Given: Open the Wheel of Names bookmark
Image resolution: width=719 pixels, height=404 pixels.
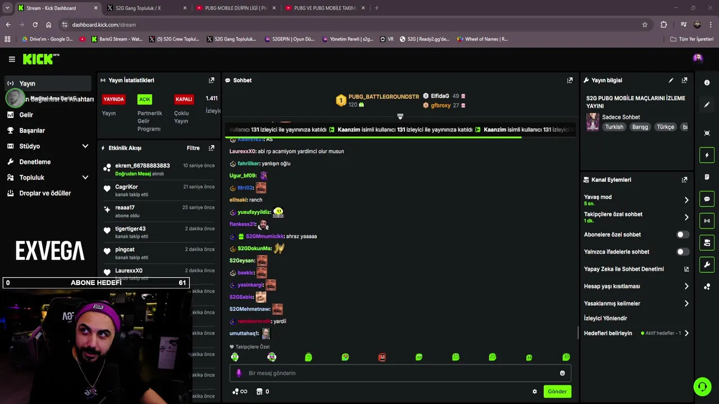Looking at the screenshot, I should pyautogui.click(x=483, y=39).
